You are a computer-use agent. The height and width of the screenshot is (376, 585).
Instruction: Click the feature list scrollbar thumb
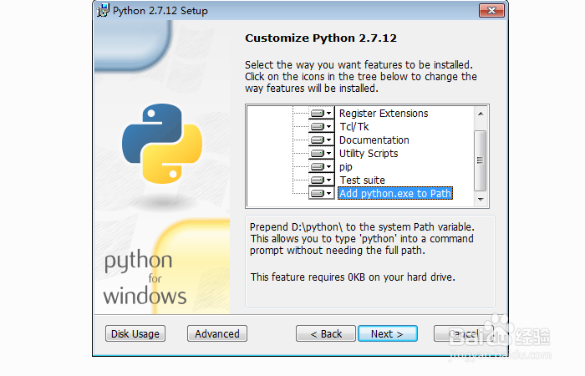481,160
